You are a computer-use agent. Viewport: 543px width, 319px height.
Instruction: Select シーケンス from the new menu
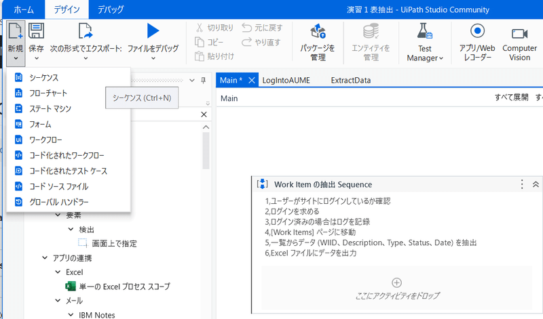69,77
